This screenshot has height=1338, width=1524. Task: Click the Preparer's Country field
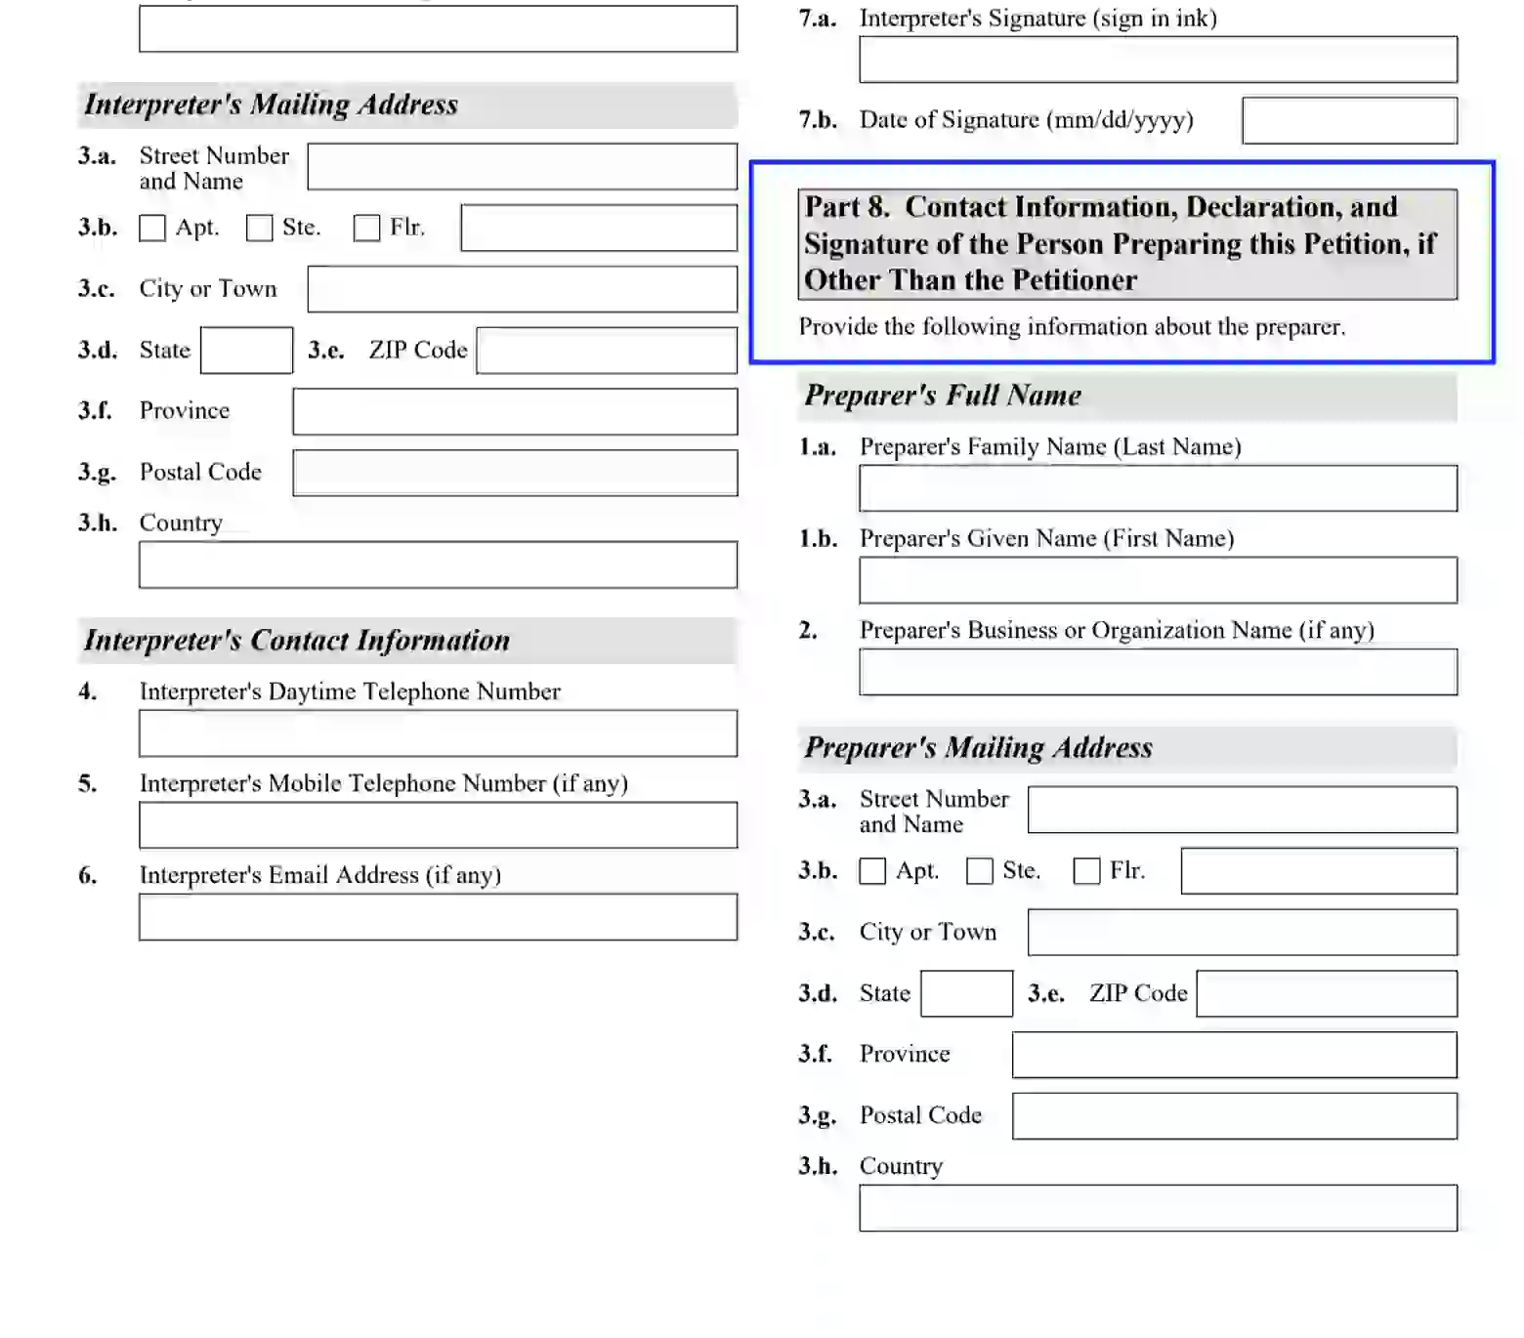tap(1157, 1208)
